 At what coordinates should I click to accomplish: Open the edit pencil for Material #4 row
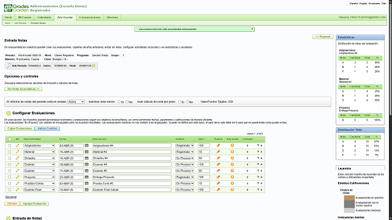17,152
